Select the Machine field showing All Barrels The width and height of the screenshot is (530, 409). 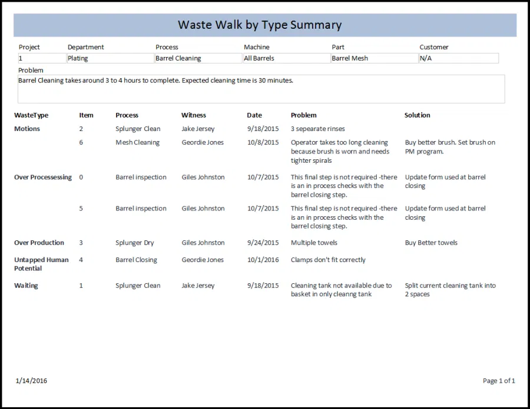pos(286,58)
